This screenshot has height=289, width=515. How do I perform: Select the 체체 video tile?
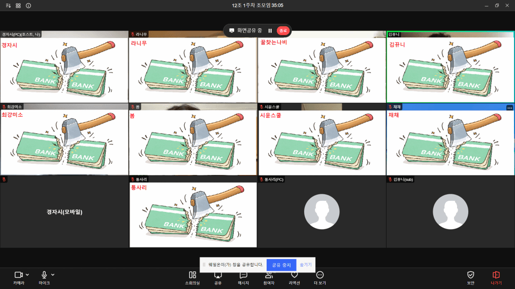(450, 139)
